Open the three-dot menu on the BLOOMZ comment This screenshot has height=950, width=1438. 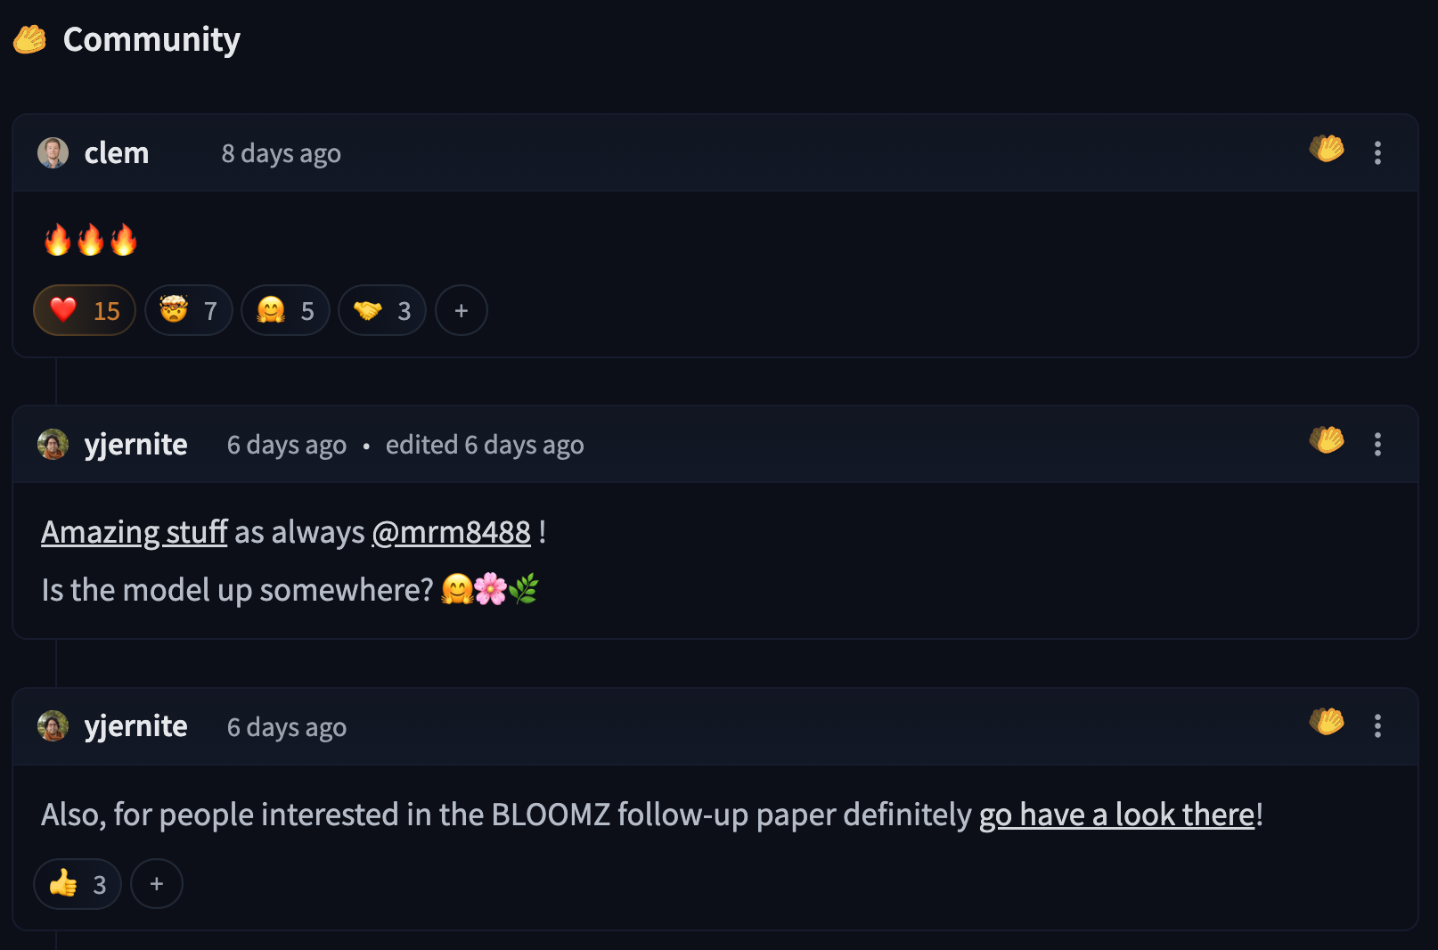(1377, 726)
